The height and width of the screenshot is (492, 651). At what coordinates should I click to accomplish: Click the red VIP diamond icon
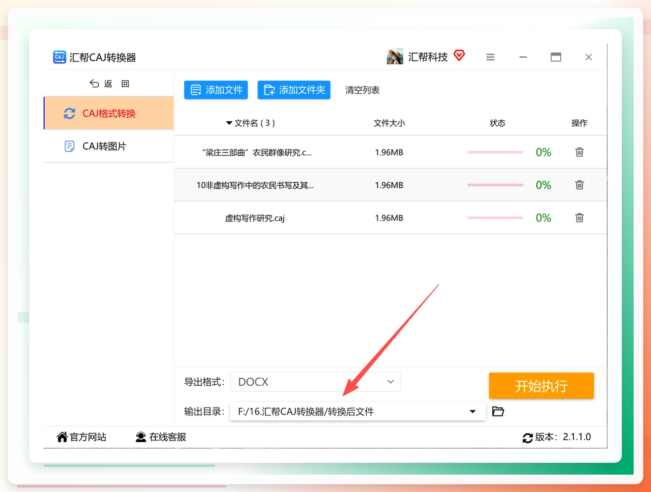tap(459, 56)
